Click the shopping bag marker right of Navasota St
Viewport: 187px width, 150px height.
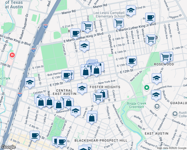(49, 102)
